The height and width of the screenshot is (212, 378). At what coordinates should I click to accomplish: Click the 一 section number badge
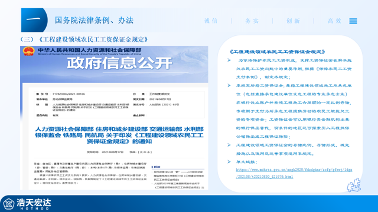(x=34, y=20)
